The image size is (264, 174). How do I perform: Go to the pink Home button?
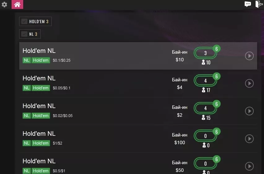tap(17, 4)
